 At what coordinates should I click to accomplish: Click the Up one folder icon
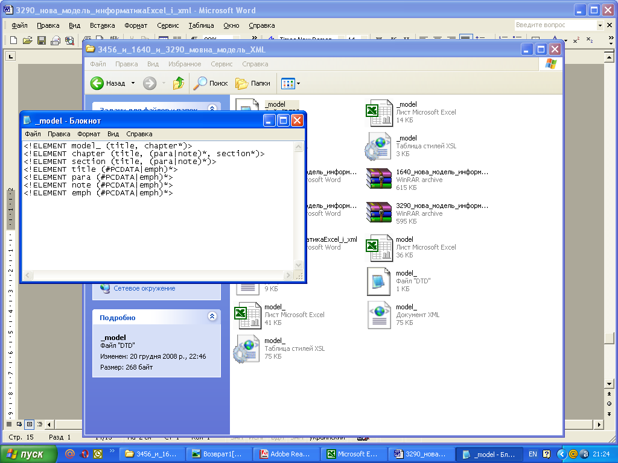coord(179,83)
